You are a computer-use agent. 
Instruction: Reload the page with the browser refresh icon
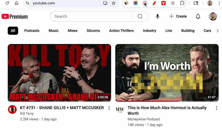[7, 3]
